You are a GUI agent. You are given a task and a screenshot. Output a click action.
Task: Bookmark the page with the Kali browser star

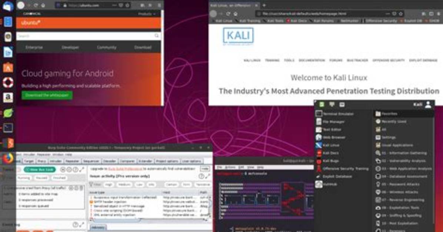tap(401, 14)
